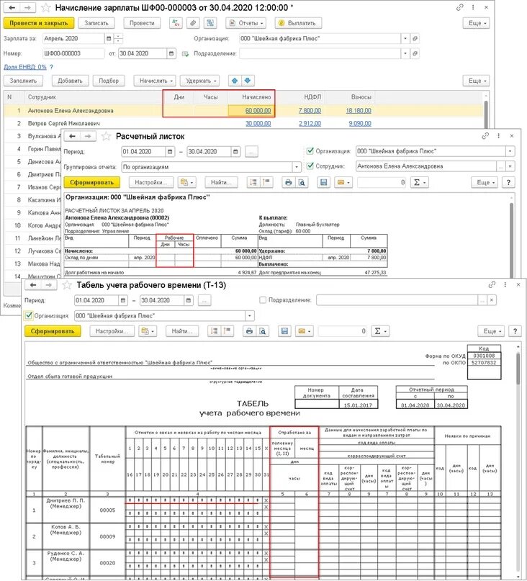Image resolution: width=527 pixels, height=581 pixels.
Task: Click the print icon in Расчетный листок toolbar
Action: [288, 182]
